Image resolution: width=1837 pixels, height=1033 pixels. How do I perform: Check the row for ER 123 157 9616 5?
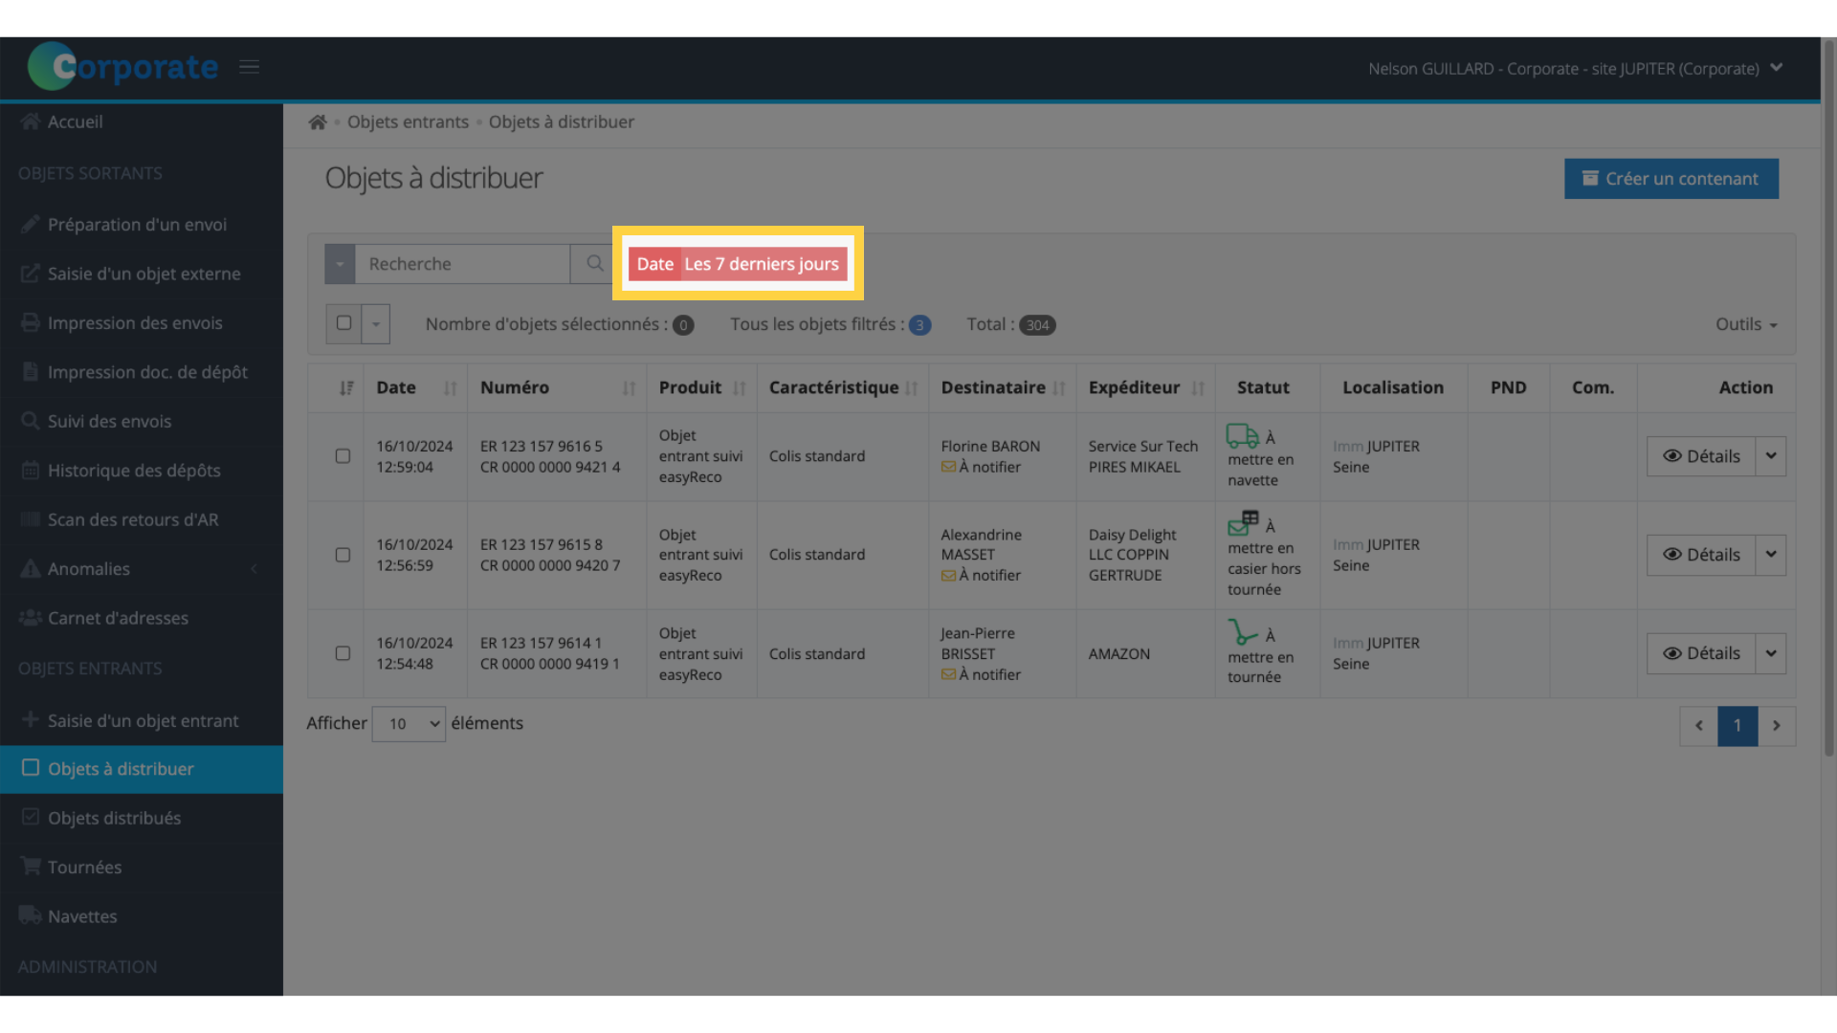tap(343, 456)
